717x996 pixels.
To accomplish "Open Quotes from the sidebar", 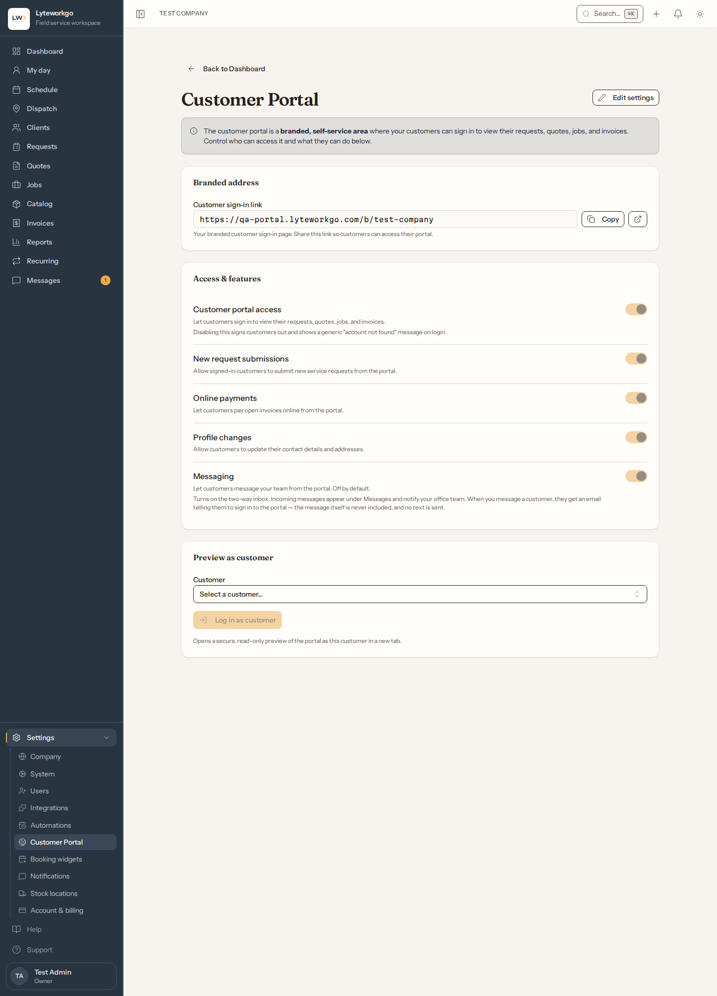I will click(x=62, y=166).
